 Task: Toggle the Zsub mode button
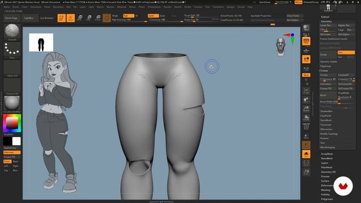(162, 16)
